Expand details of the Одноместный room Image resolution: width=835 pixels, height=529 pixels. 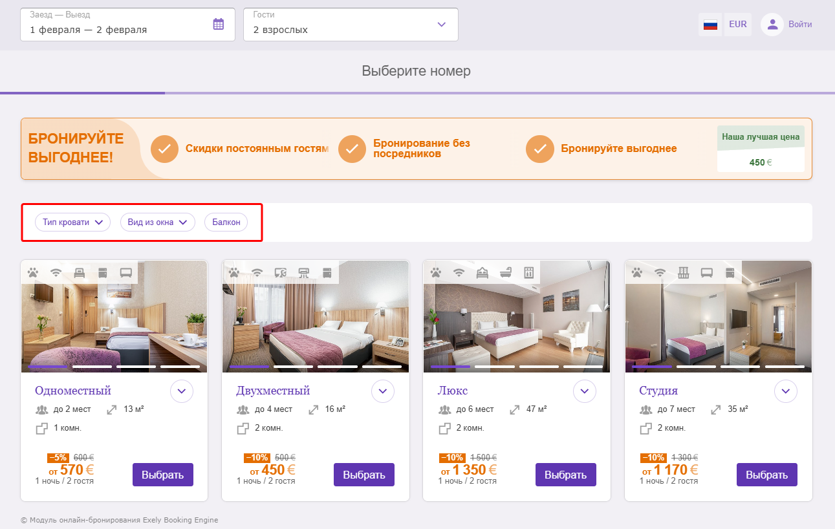point(182,391)
